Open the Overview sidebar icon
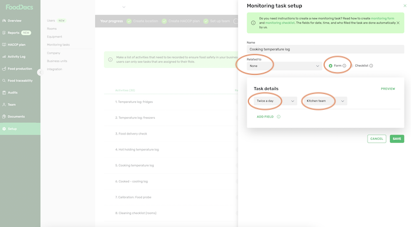Screen dimensions: 411x227 tap(4, 20)
